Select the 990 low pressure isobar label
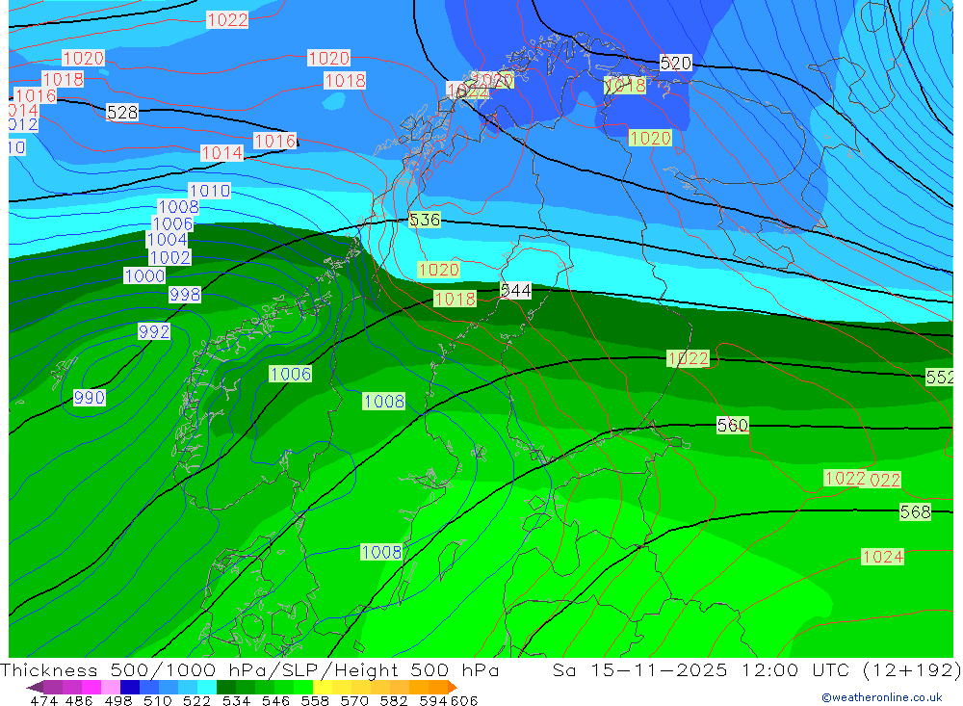 tap(90, 398)
